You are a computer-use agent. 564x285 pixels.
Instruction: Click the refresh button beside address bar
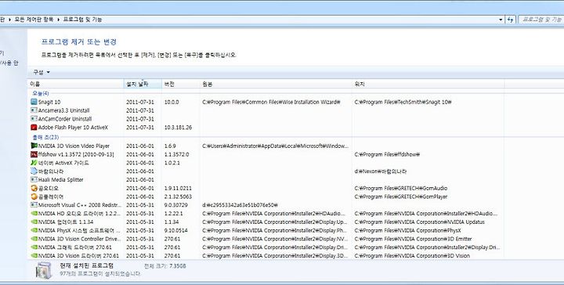click(x=511, y=20)
